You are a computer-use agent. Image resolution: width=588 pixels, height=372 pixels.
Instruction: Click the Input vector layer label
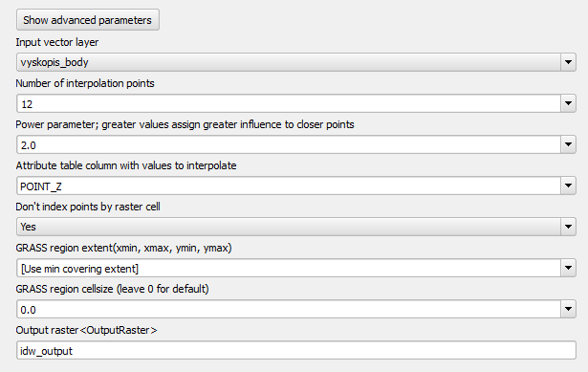pyautogui.click(x=57, y=42)
